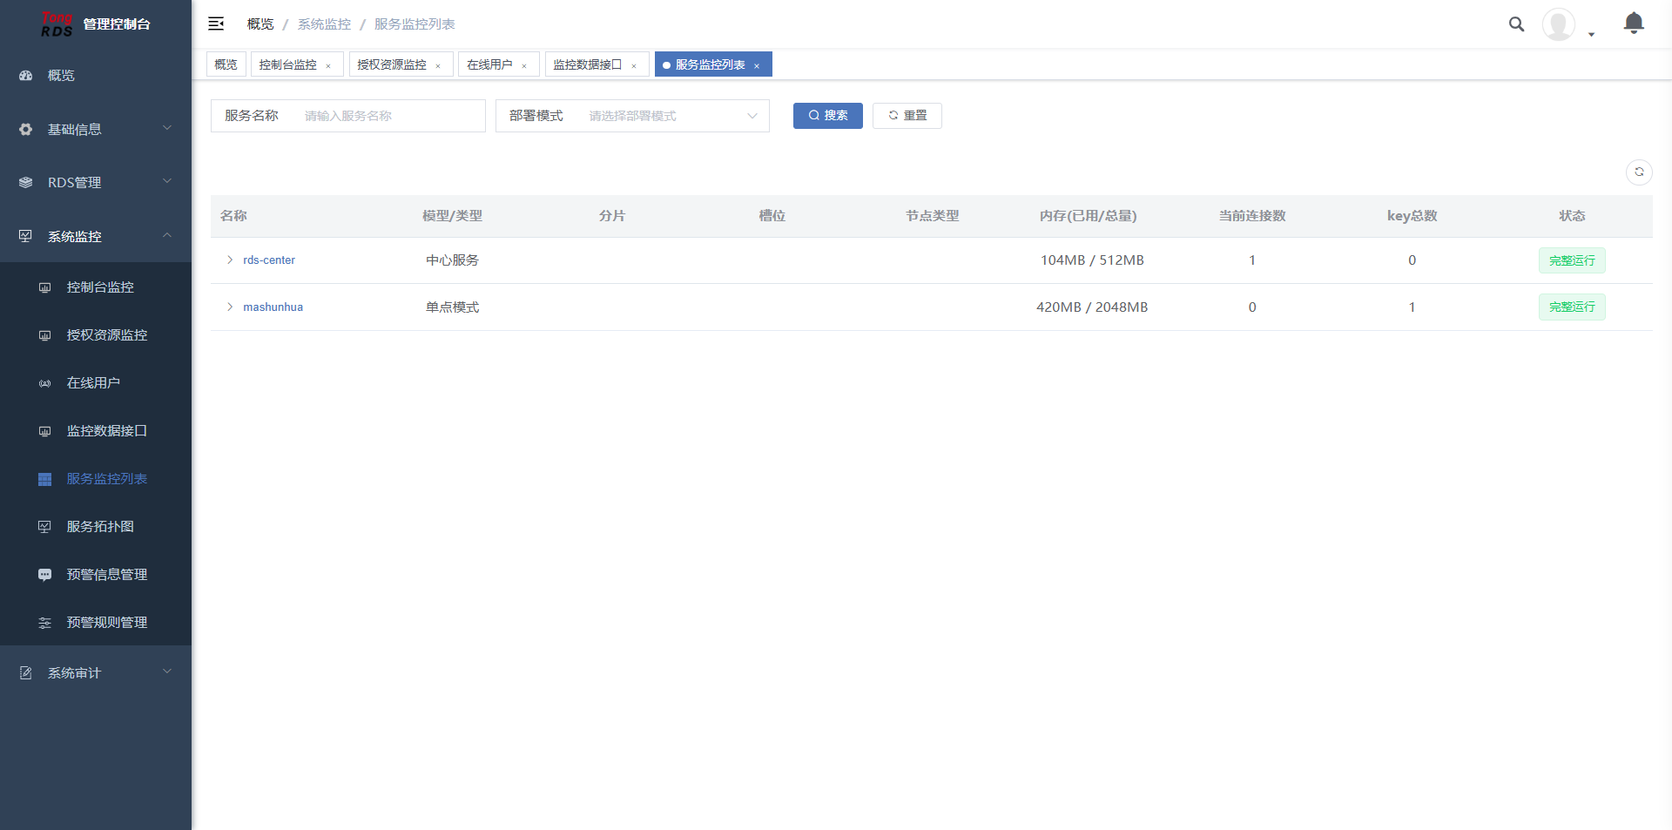Image resolution: width=1672 pixels, height=830 pixels.
Task: Open the user account dropdown caret
Action: click(1591, 35)
